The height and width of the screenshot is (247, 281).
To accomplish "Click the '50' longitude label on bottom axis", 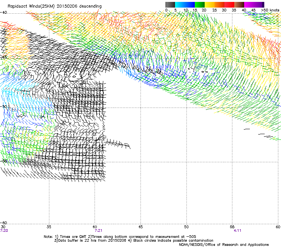I will pos(186,227).
